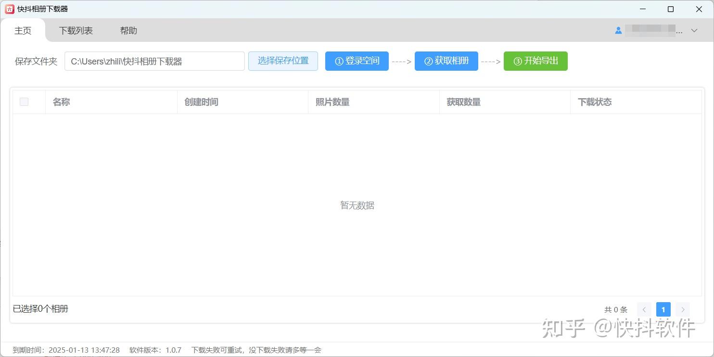Viewport: 714px width, 357px height.
Task: Click the 创建时间 column header
Action: 201,102
